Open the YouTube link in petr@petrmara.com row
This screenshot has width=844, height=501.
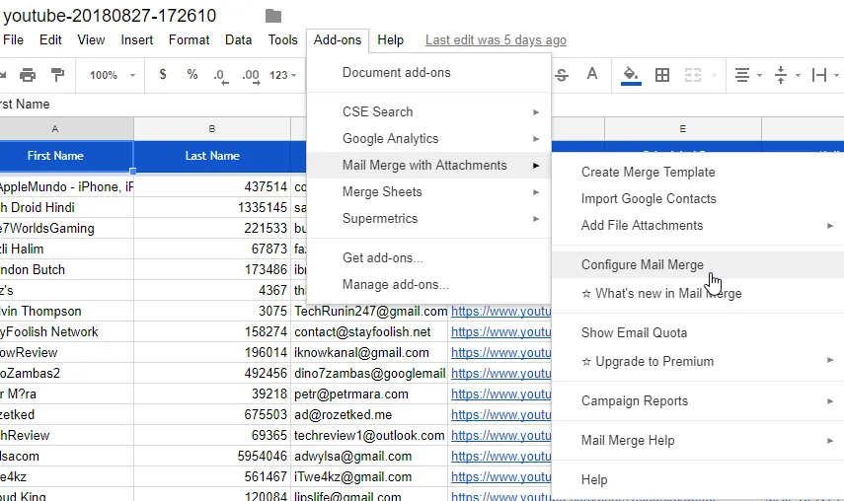click(500, 394)
